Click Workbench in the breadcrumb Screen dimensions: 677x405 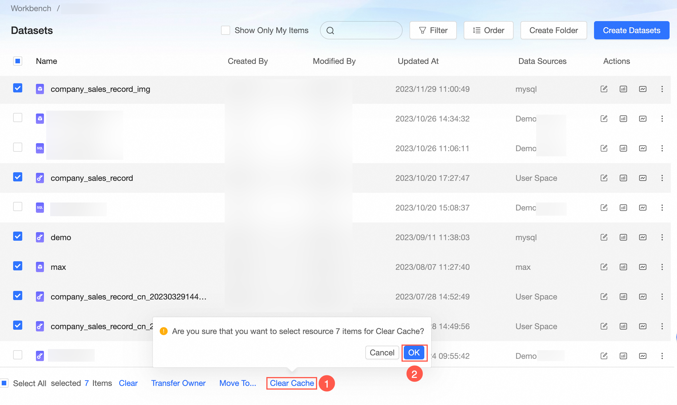(31, 8)
